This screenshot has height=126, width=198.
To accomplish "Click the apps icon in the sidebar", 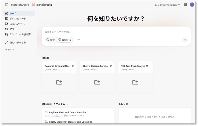I will (x=7, y=29).
